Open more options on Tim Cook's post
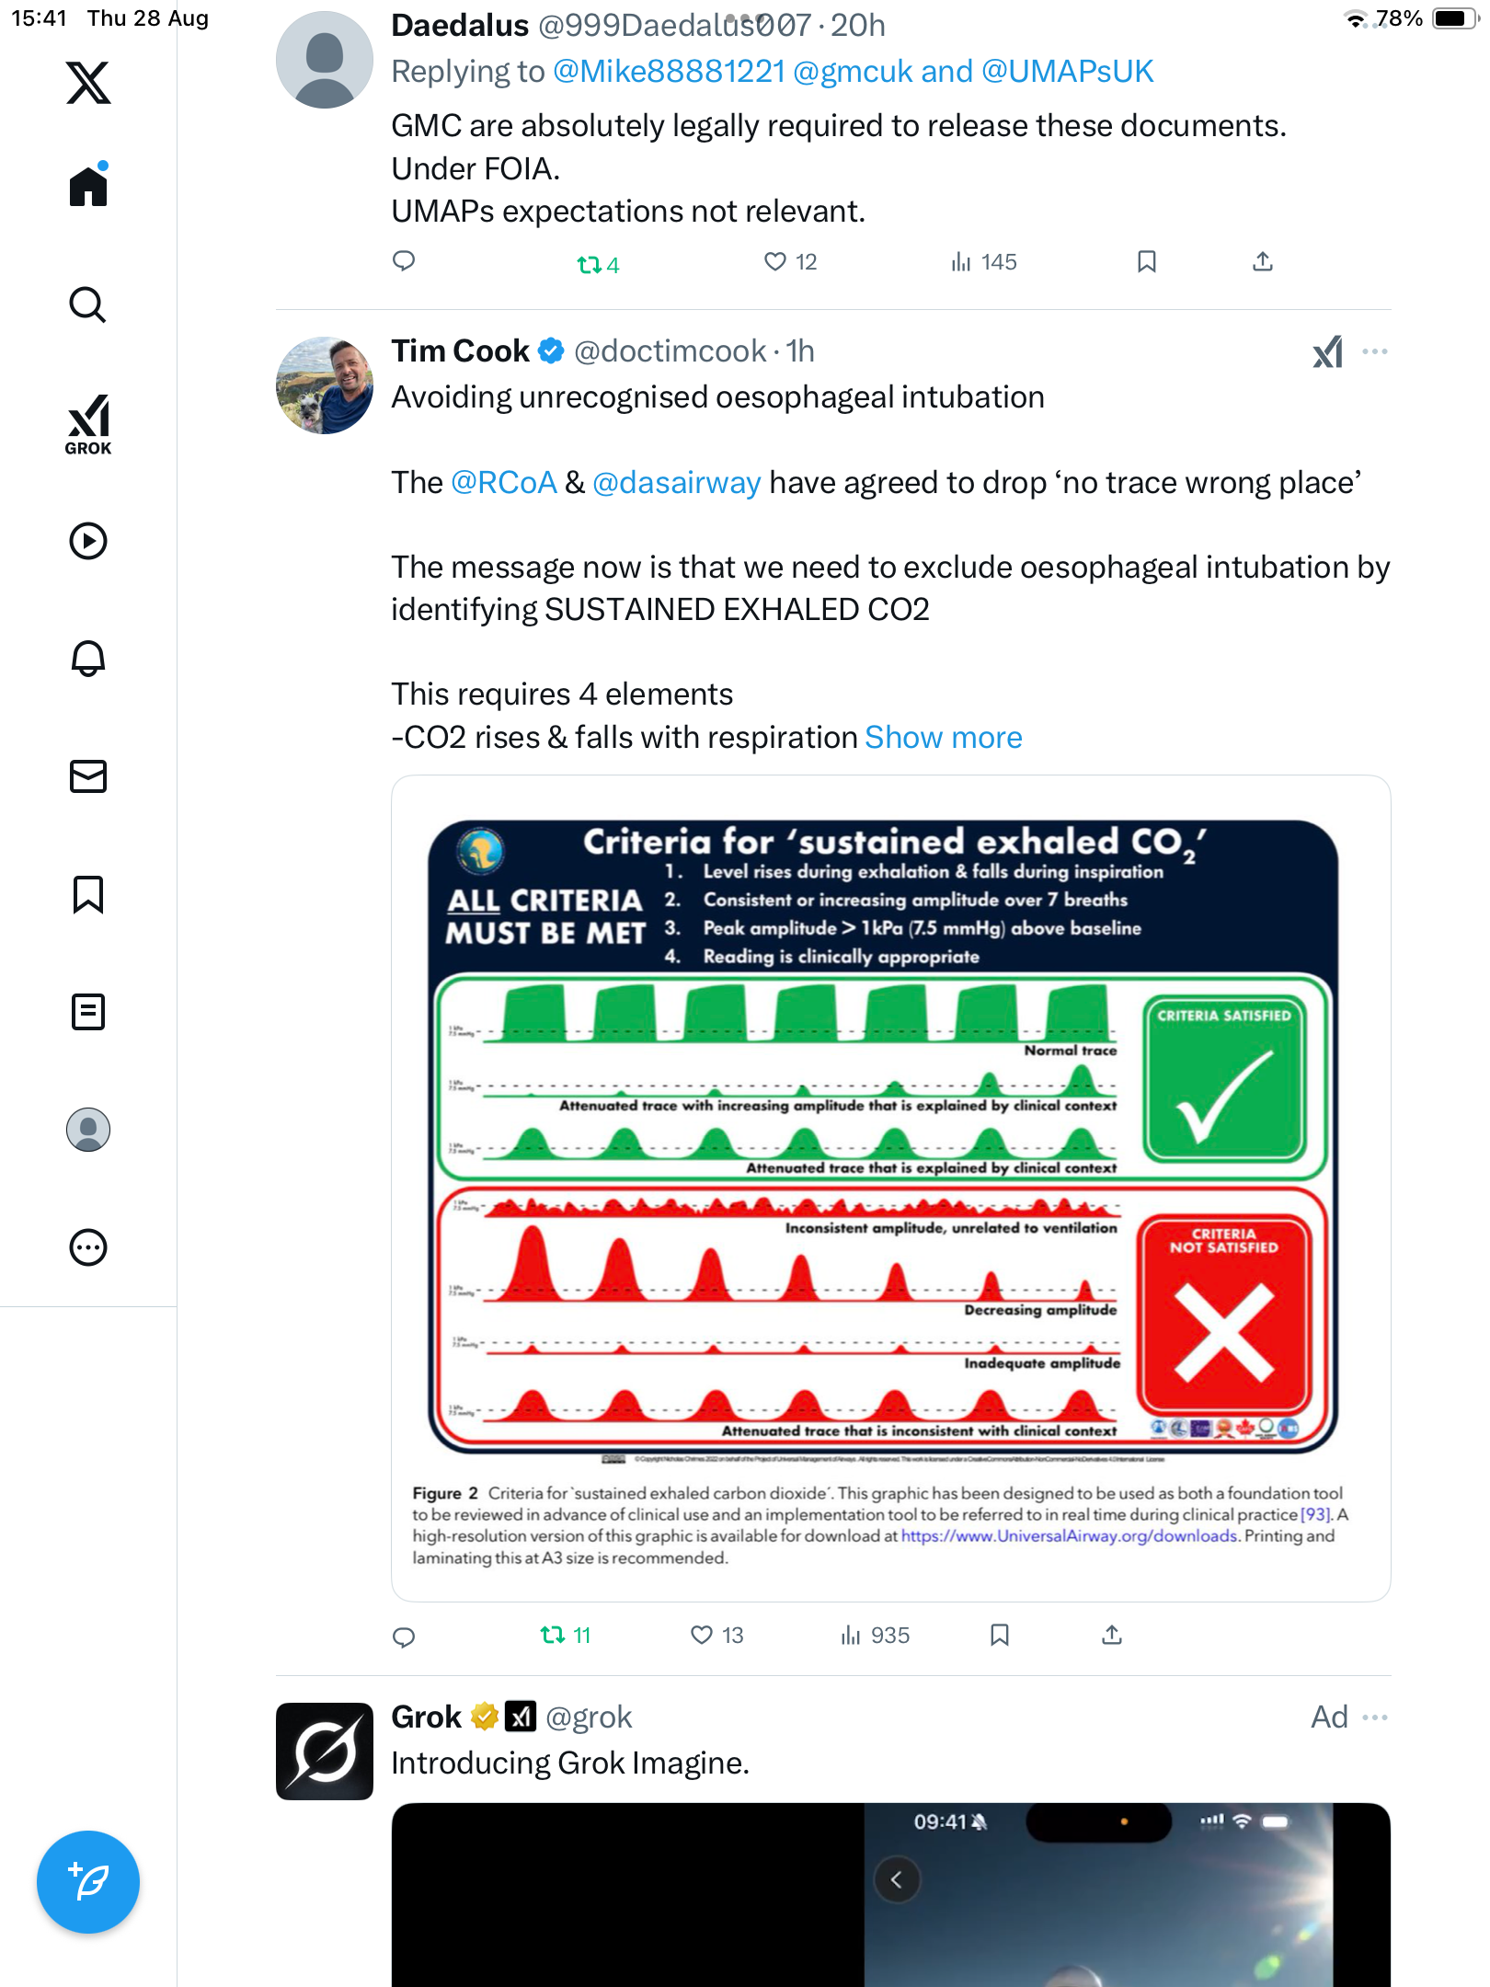Viewport: 1490px width, 1987px height. click(x=1375, y=351)
